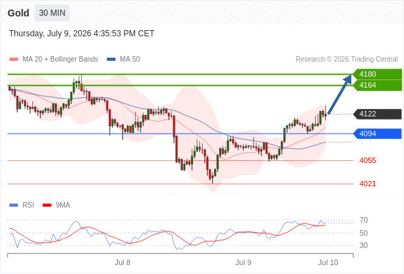Click the red 9MA color swatch
Screen dimensions: 404x274
coord(47,206)
